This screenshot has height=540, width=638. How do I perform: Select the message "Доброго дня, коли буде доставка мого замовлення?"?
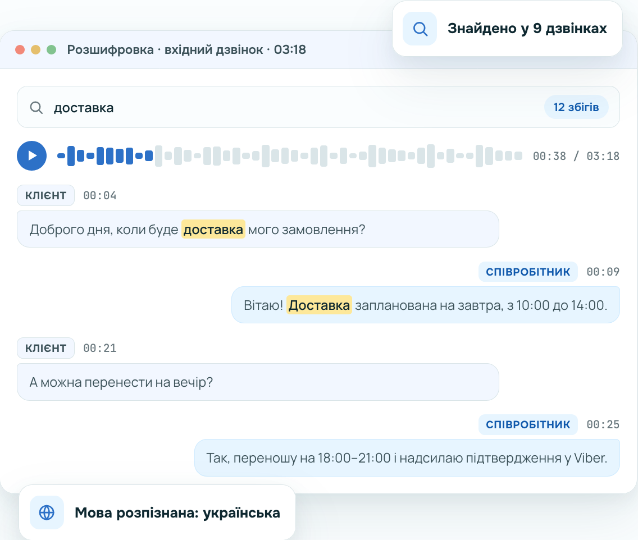pos(258,229)
